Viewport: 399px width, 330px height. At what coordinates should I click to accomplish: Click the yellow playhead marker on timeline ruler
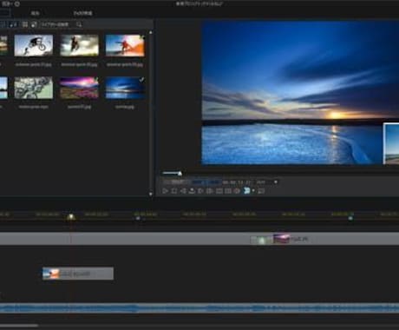coord(71,217)
